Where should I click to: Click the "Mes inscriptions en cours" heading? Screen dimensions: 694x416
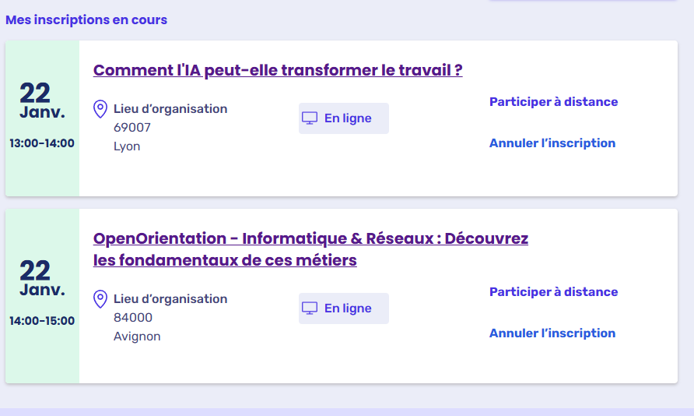(x=86, y=20)
